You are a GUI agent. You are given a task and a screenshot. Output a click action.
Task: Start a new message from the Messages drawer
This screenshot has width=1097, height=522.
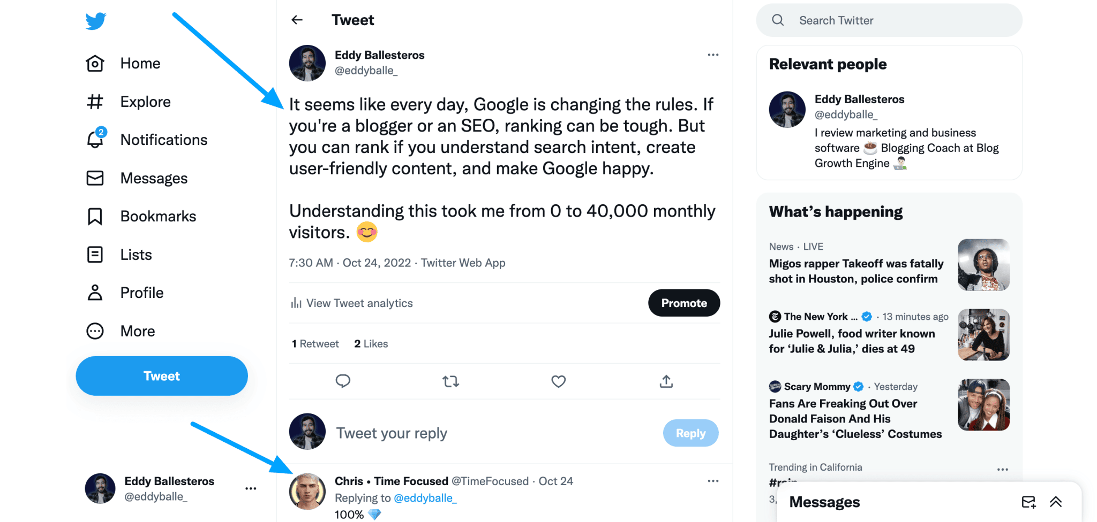(x=1029, y=502)
